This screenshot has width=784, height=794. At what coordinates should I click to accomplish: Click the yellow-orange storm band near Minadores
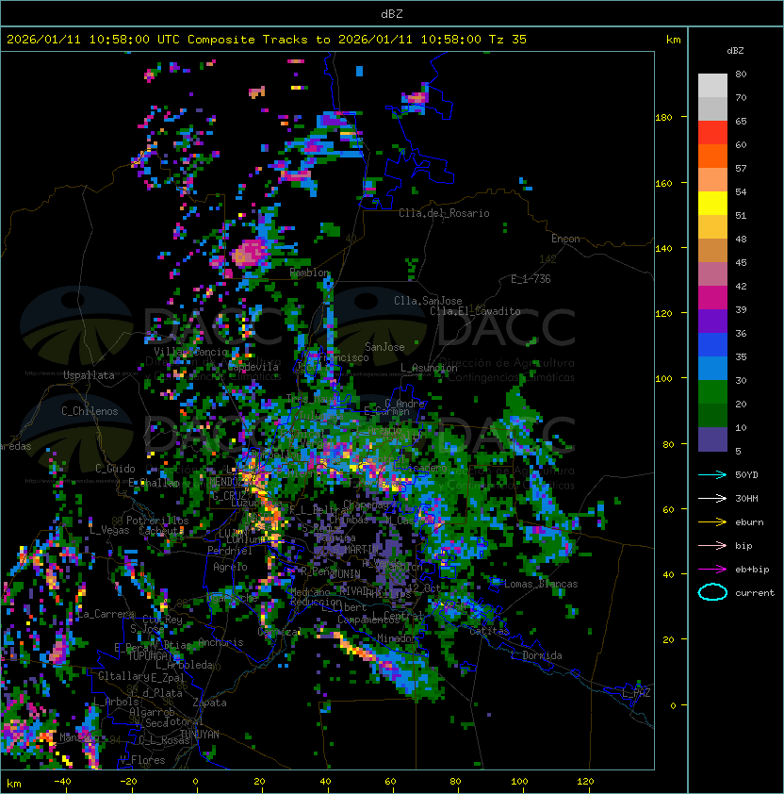click(x=354, y=647)
